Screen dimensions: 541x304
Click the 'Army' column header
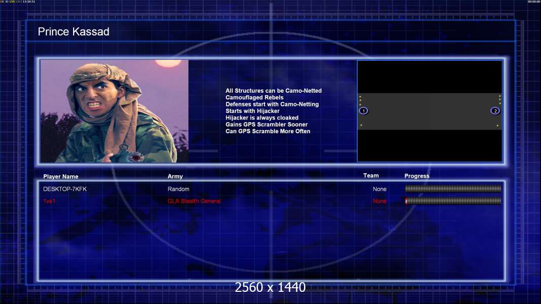(x=175, y=176)
